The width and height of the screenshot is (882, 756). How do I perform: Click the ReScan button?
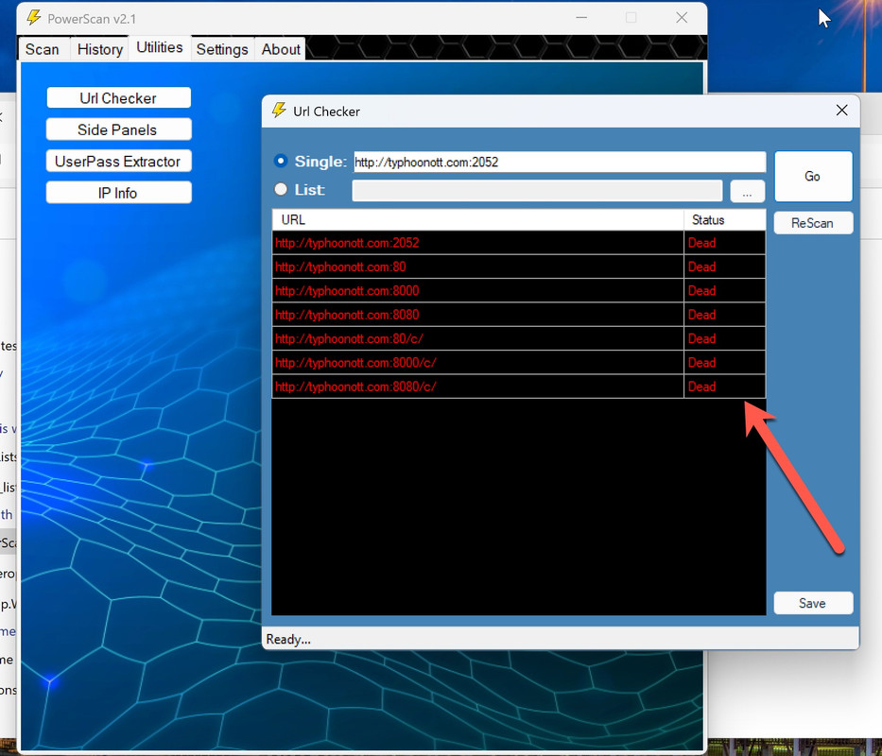coord(813,223)
